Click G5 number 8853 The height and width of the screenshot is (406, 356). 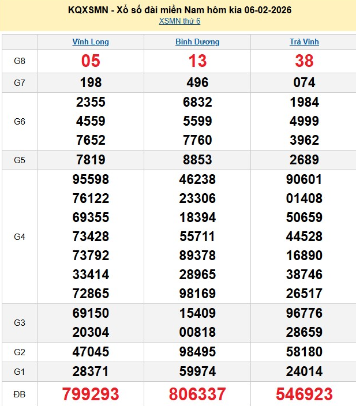[x=197, y=160]
